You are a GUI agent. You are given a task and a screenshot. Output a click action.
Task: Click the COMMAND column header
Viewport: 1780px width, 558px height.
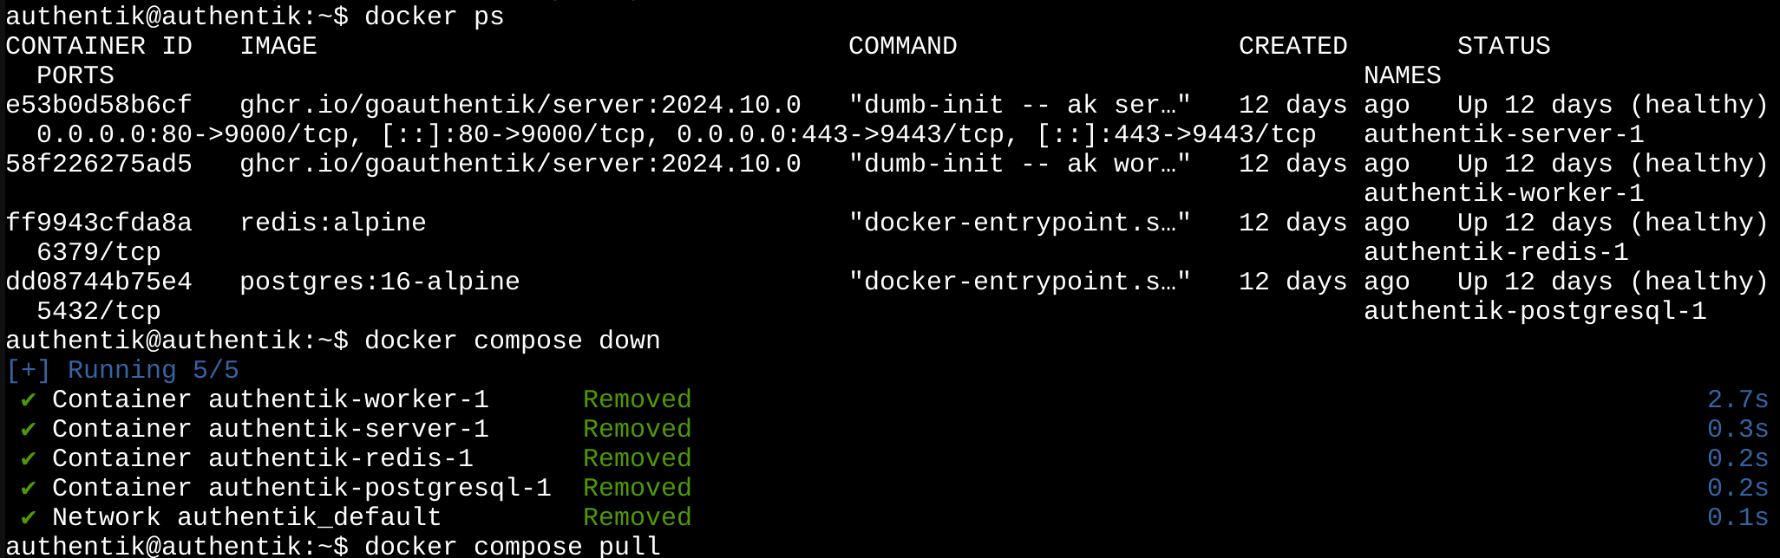pos(903,46)
